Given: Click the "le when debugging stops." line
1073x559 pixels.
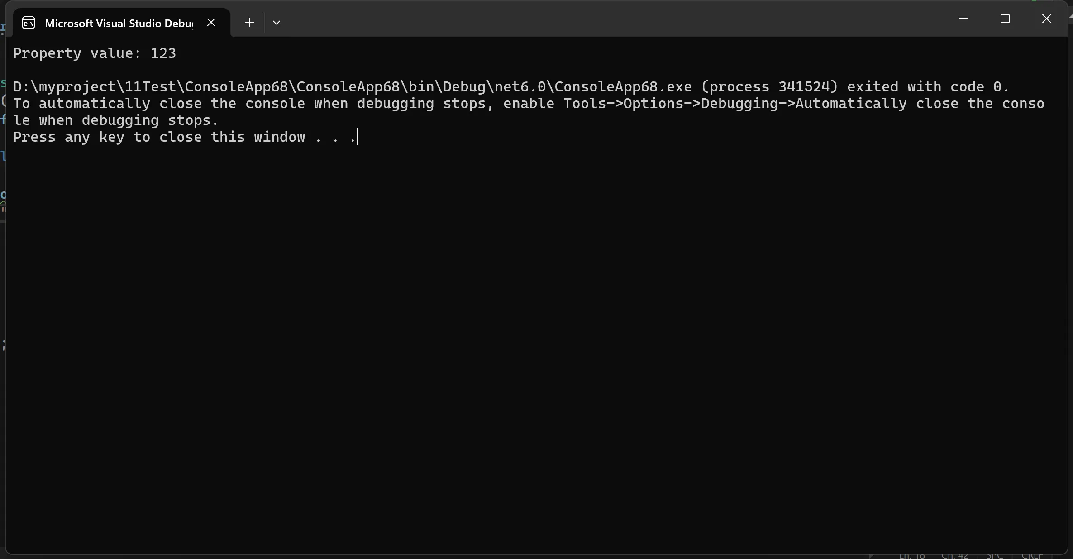Looking at the screenshot, I should 115,120.
